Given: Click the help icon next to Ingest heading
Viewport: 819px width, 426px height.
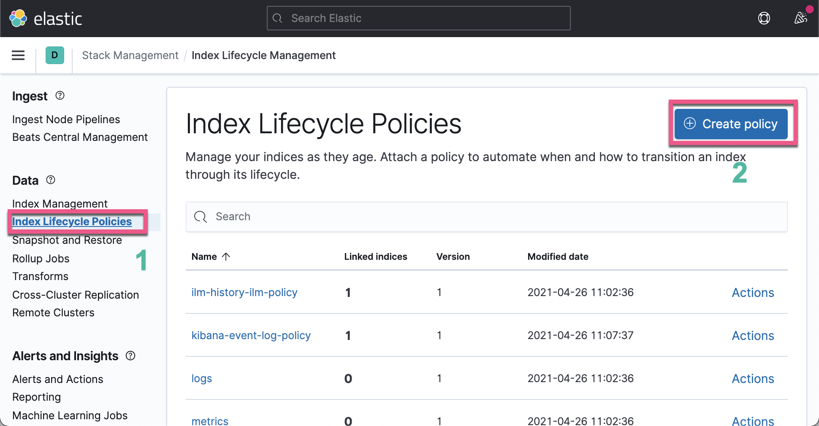Looking at the screenshot, I should tap(60, 96).
